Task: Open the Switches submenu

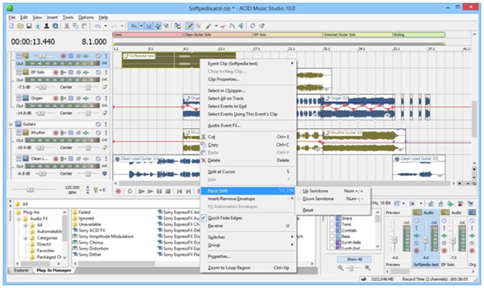Action: (247, 237)
